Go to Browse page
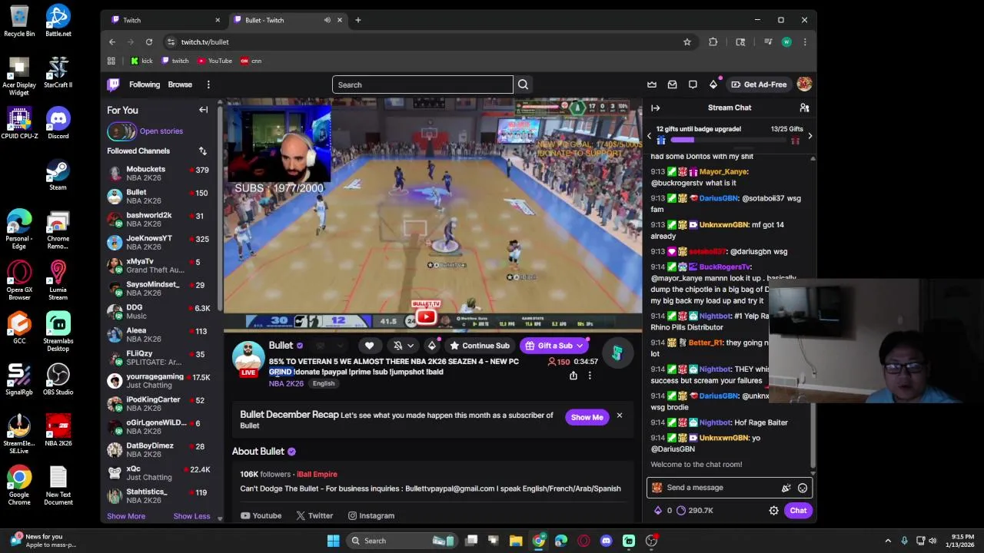 (x=180, y=84)
